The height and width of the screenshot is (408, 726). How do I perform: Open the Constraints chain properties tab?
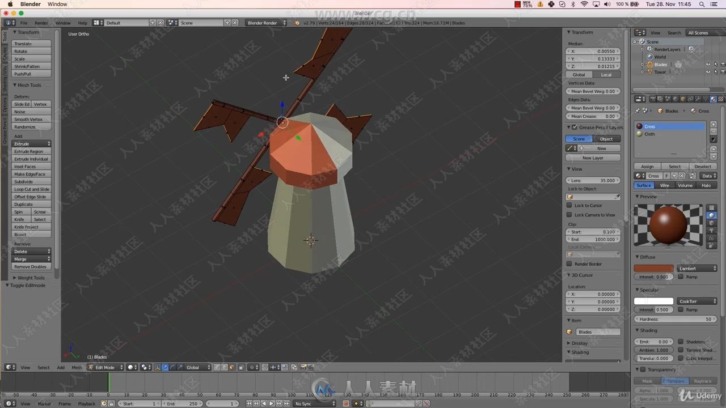pyautogui.click(x=691, y=99)
